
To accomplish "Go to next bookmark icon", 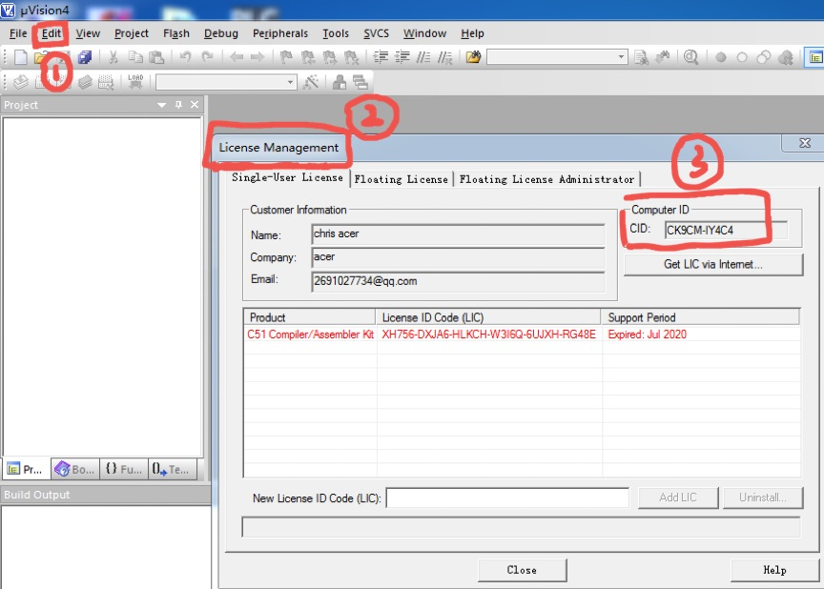I will 329,56.
